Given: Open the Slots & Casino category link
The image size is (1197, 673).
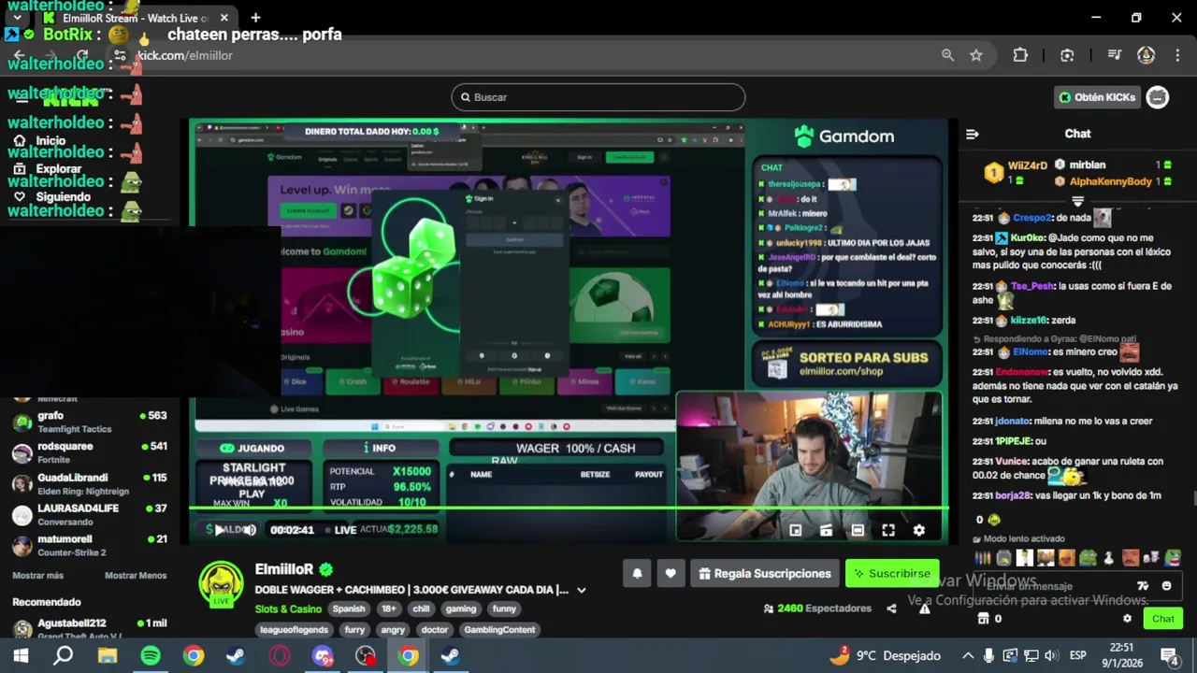Looking at the screenshot, I should pos(288,609).
